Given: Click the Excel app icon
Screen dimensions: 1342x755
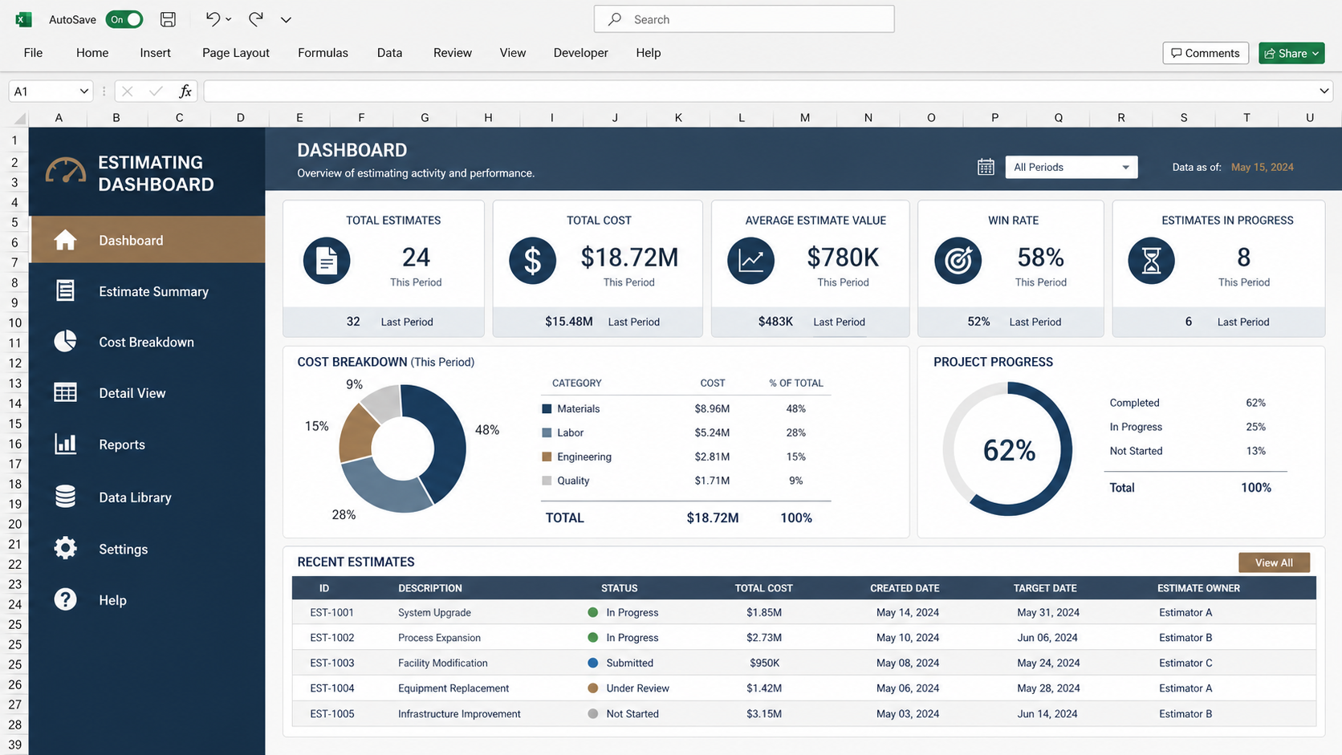Looking at the screenshot, I should click(x=23, y=19).
